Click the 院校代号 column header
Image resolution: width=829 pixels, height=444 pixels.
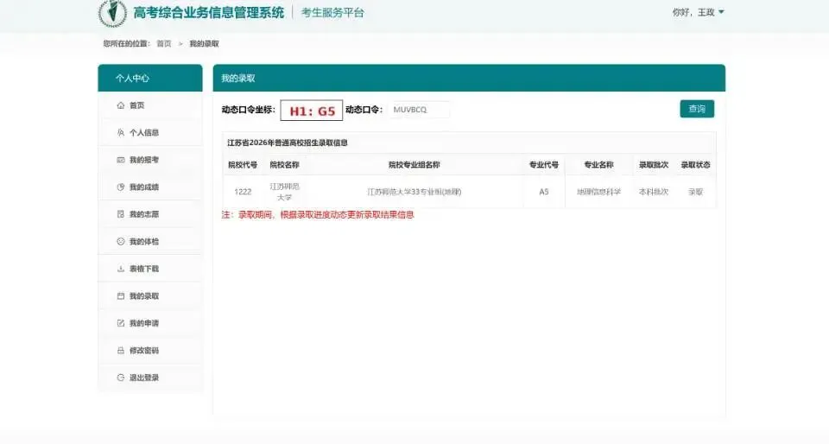point(243,165)
